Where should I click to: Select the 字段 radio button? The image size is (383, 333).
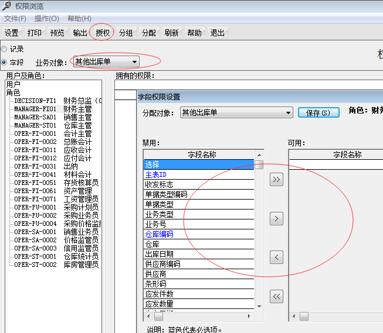click(x=5, y=62)
